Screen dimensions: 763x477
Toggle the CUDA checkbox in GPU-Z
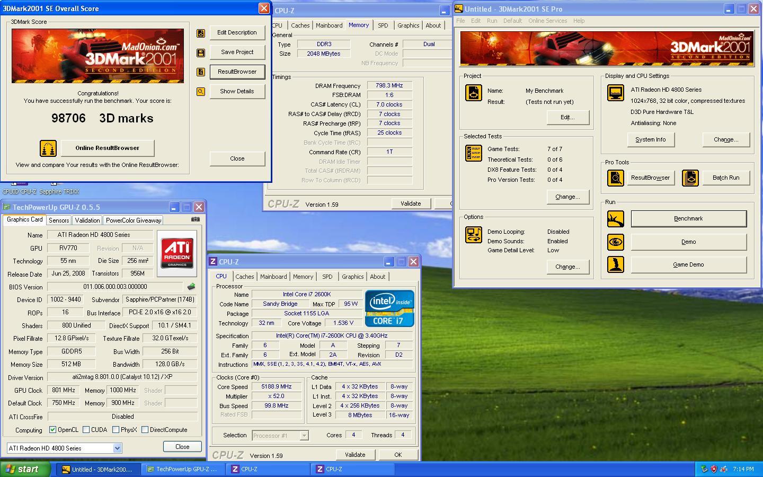point(86,430)
